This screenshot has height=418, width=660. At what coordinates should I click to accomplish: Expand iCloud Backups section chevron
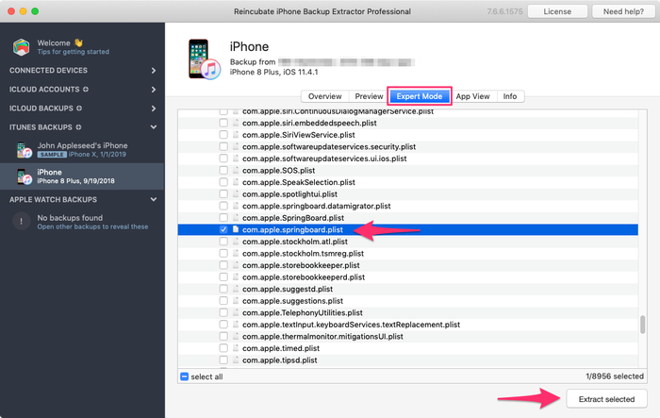pos(154,109)
